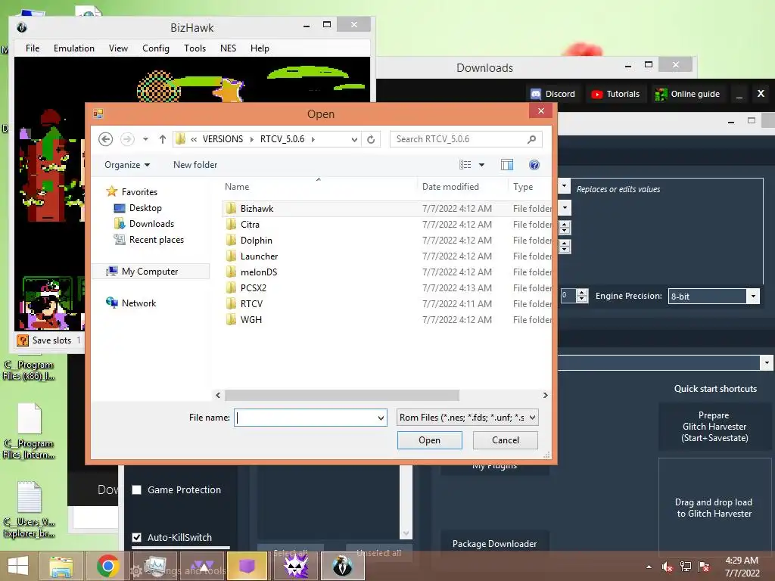
Task: Click VERSIONS in the address breadcrumb
Action: (223, 139)
